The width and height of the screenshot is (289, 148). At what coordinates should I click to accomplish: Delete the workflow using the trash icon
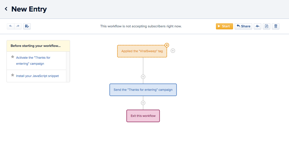(275, 26)
